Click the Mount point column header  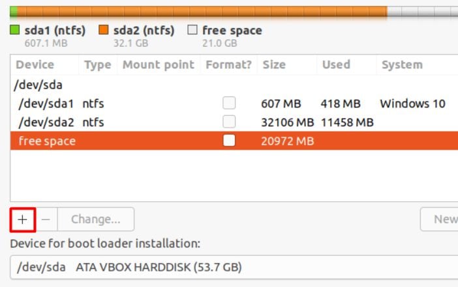point(159,64)
